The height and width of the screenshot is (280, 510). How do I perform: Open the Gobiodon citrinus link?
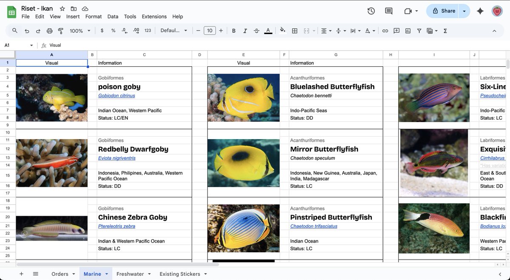pyautogui.click(x=116, y=96)
